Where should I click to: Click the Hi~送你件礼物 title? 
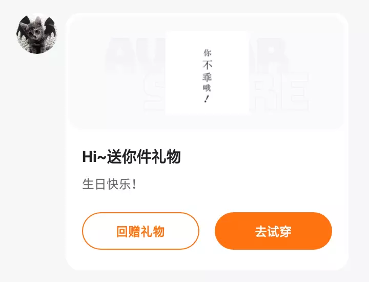point(131,156)
